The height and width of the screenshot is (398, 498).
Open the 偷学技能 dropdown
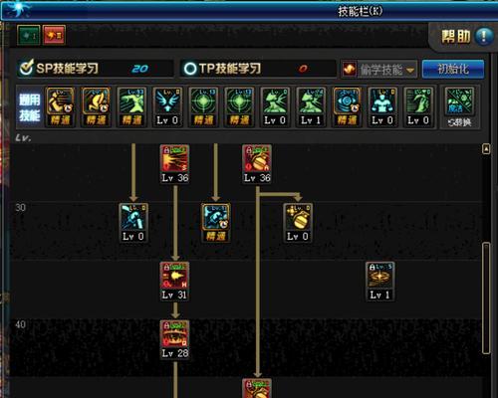(x=379, y=70)
